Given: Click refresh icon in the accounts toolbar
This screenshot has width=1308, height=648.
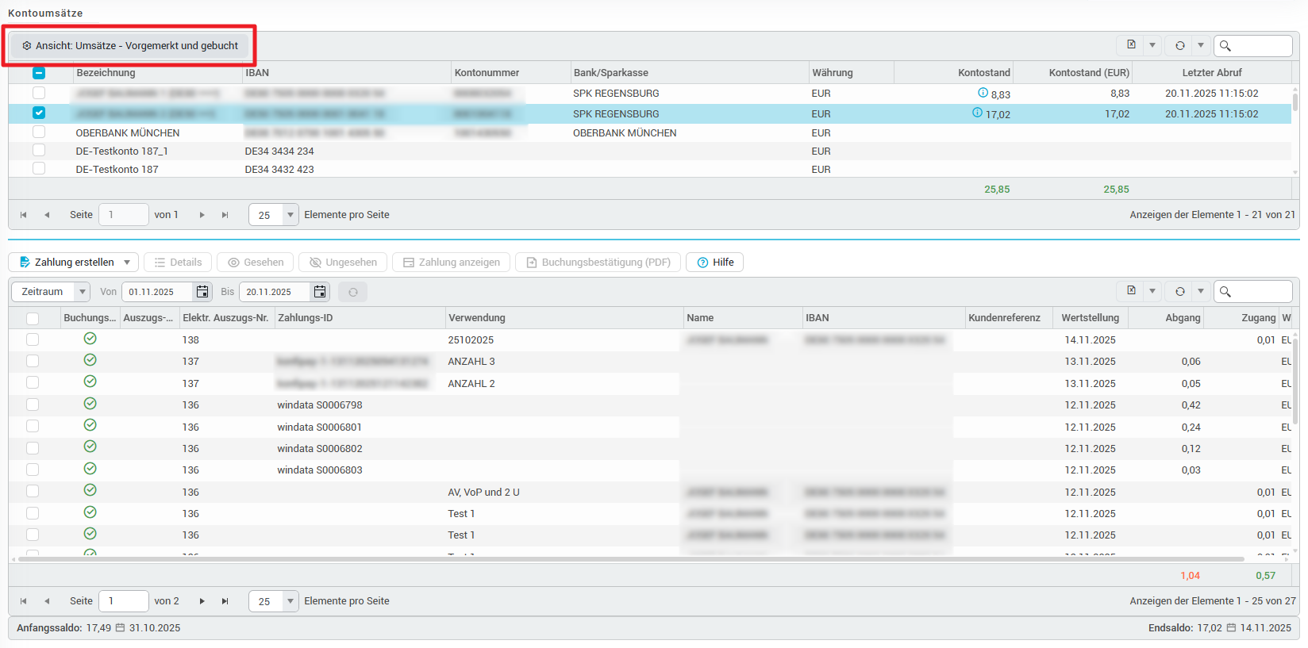Looking at the screenshot, I should [1179, 45].
